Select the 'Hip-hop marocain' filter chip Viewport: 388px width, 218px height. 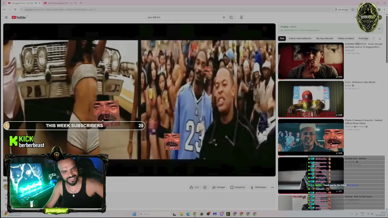324,38
